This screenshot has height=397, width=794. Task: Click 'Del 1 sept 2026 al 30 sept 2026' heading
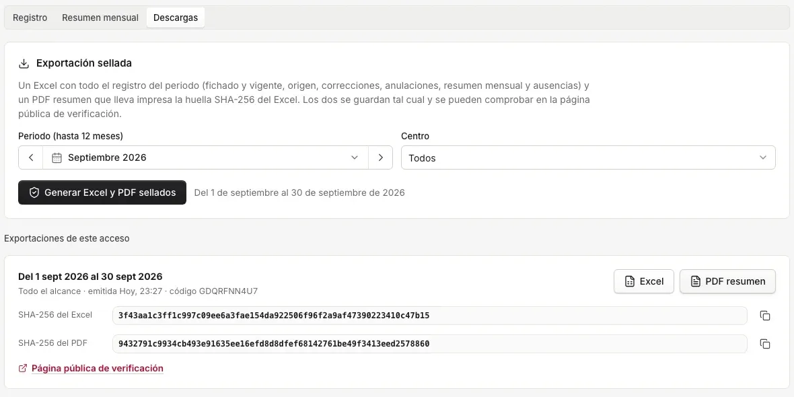pos(90,277)
